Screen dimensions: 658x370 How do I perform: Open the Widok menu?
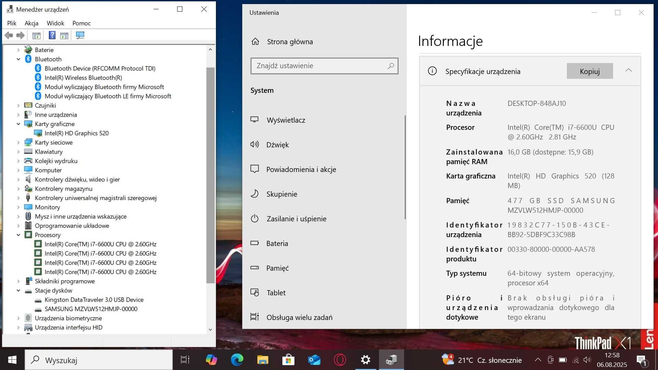55,23
